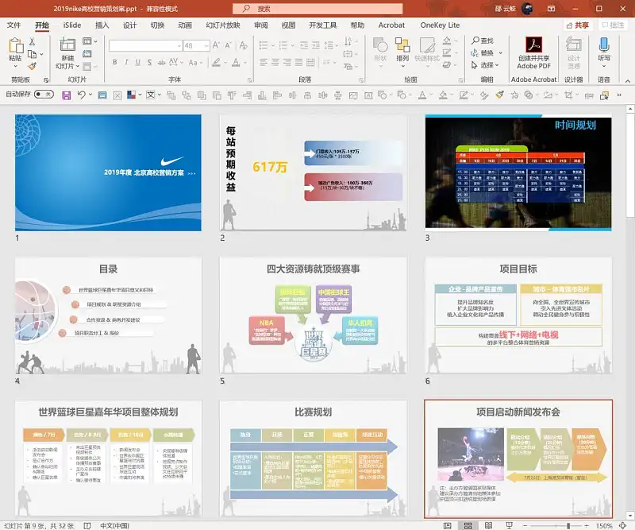Select slide 1 Nike cover thumbnail
The height and width of the screenshot is (530, 635).
(x=108, y=172)
